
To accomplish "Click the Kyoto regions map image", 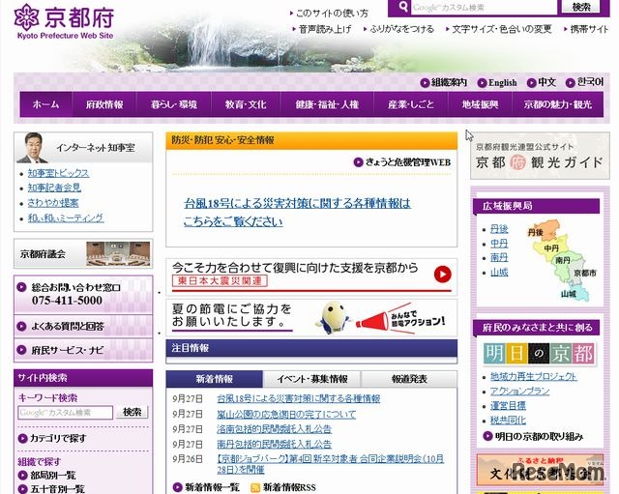I will point(561,261).
